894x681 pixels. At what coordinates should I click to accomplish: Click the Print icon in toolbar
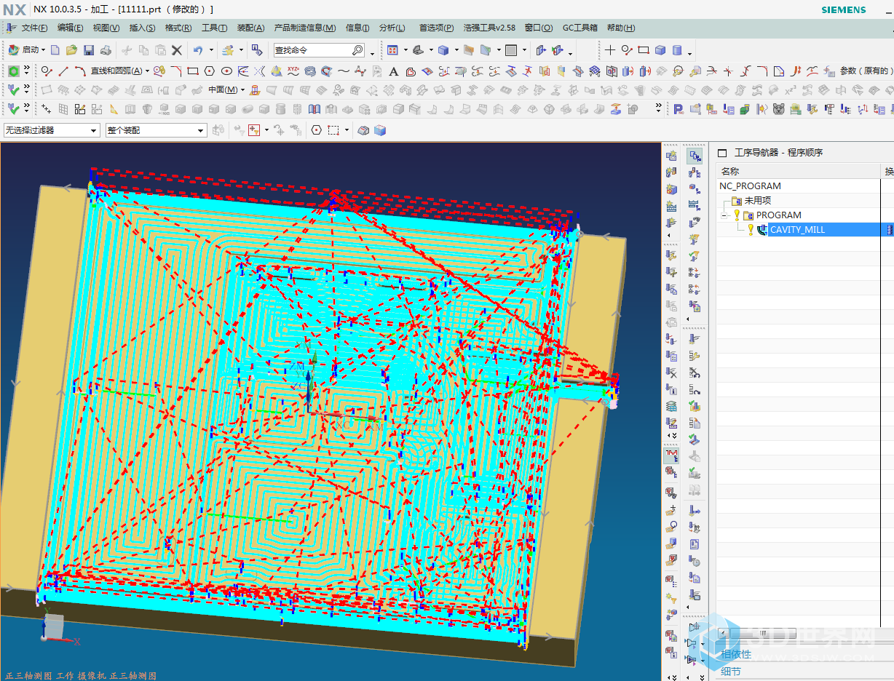coord(106,50)
